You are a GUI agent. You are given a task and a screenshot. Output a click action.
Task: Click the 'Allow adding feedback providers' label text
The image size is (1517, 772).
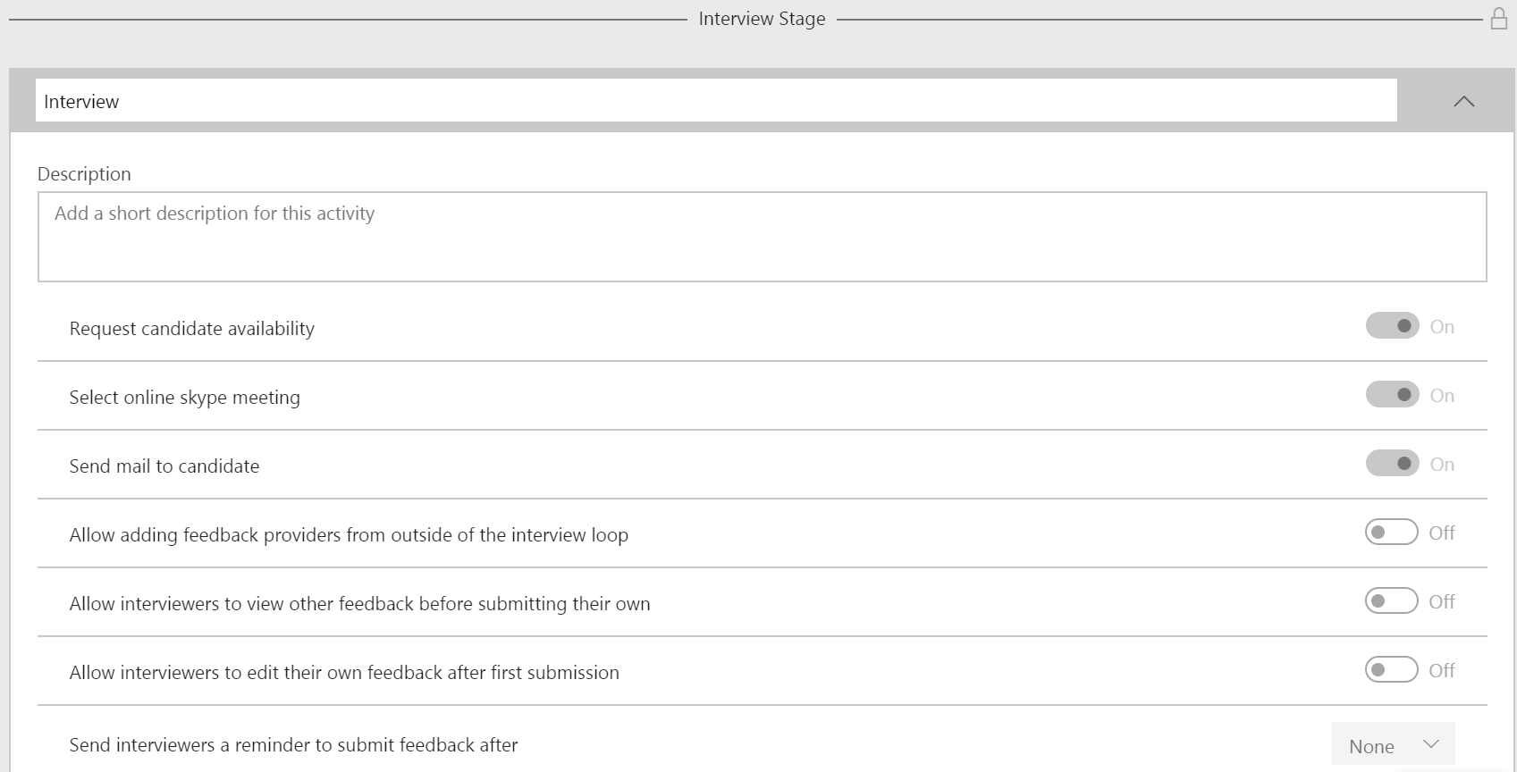[349, 535]
